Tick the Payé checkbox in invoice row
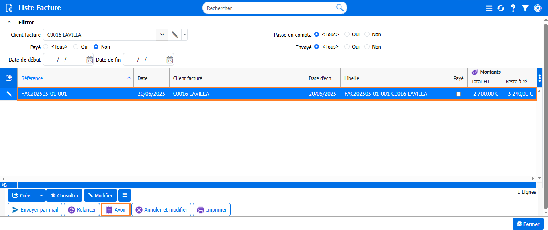The image size is (548, 230). tap(458, 94)
